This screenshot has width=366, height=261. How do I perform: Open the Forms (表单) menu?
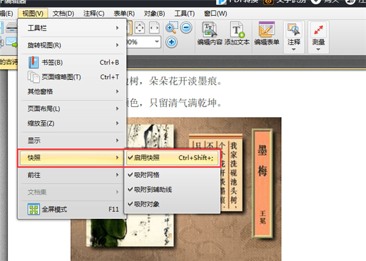pos(124,13)
